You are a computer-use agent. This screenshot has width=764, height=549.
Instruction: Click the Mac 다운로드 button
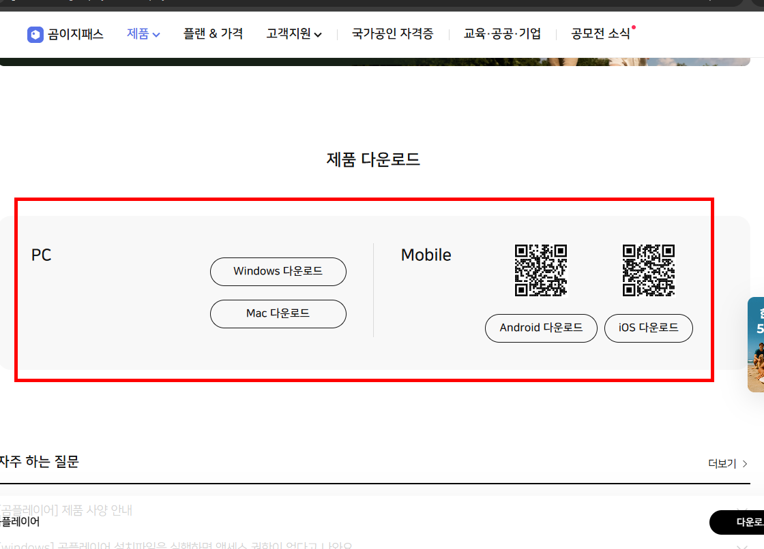tap(278, 314)
